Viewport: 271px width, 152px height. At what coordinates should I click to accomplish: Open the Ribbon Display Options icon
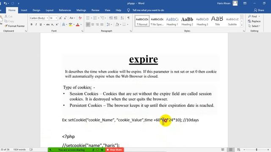click(x=245, y=3)
